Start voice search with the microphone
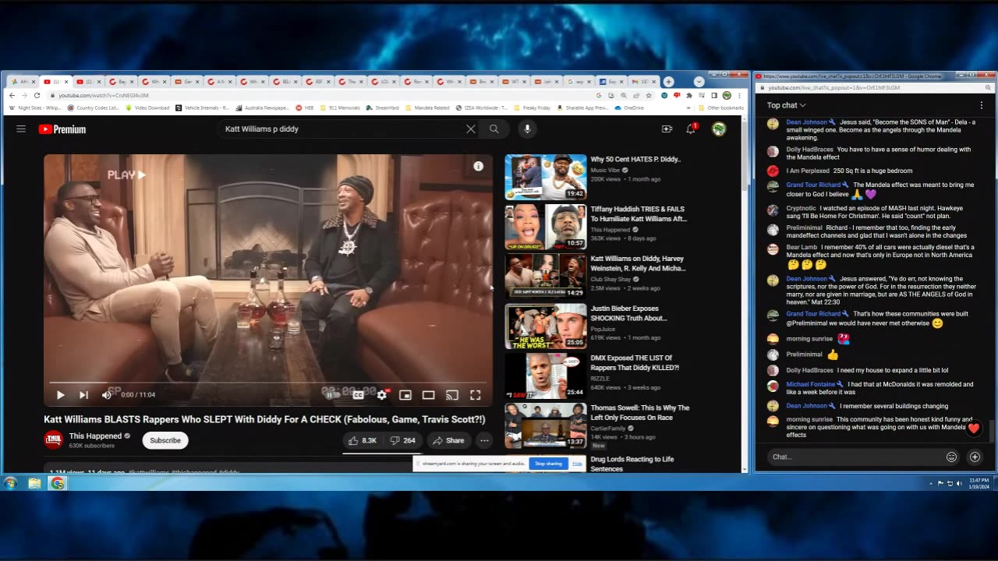998x561 pixels. [527, 129]
